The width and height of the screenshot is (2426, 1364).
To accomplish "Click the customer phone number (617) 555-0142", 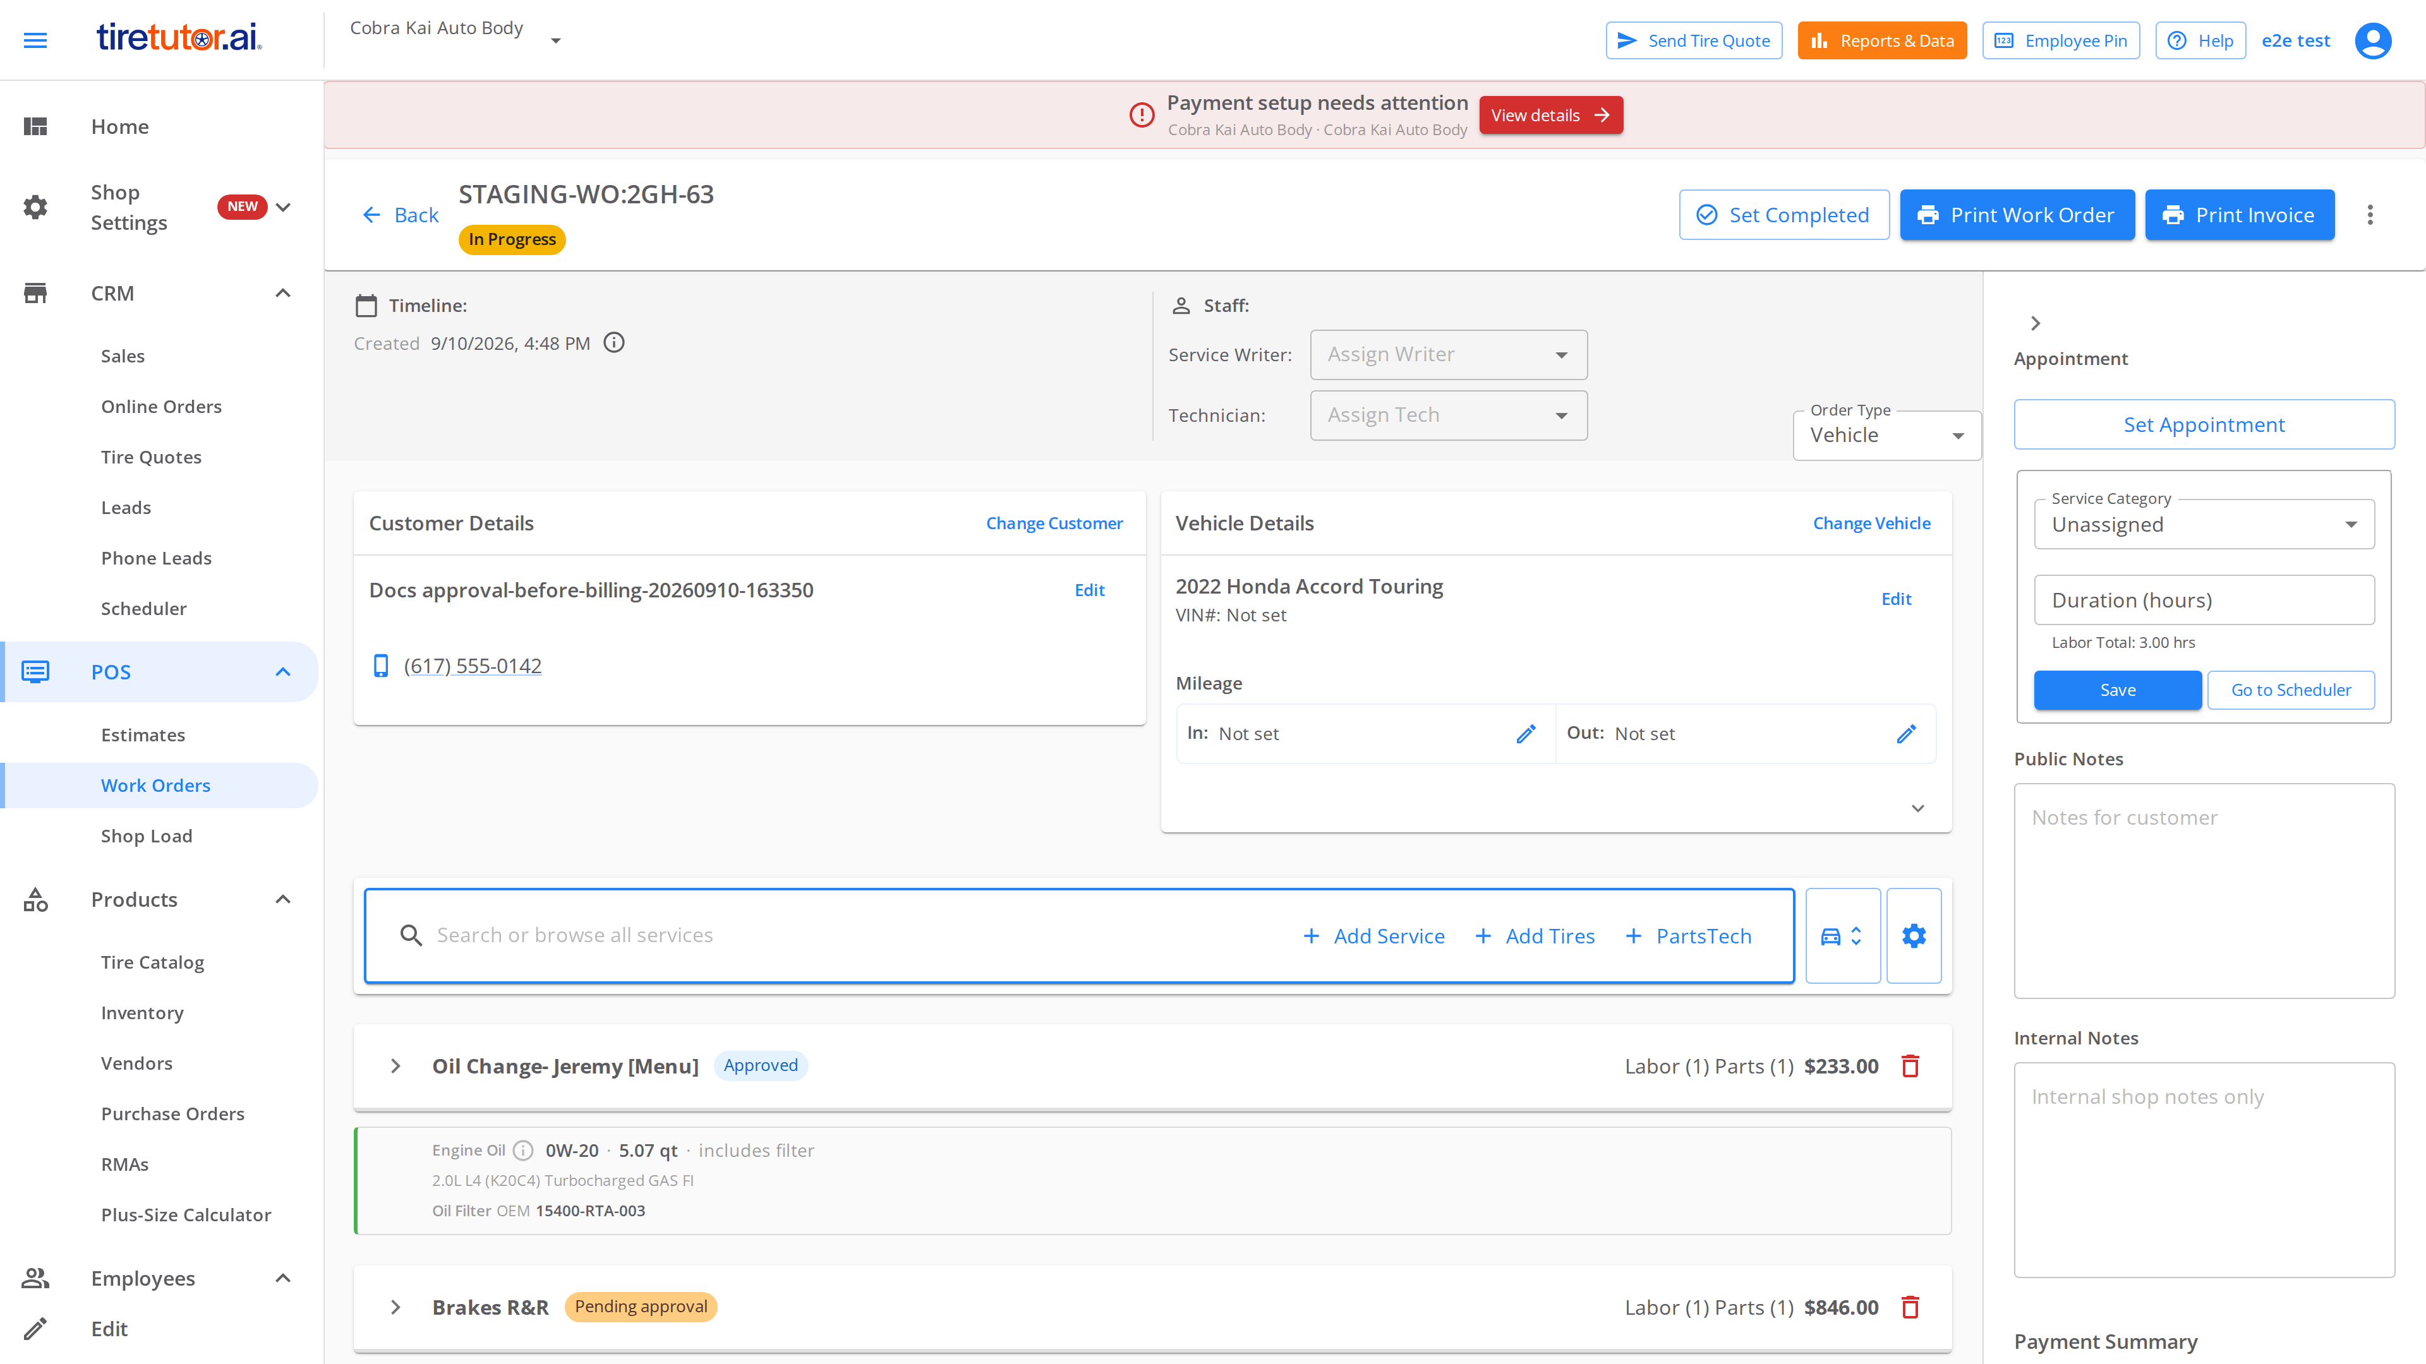I will pyautogui.click(x=473, y=666).
